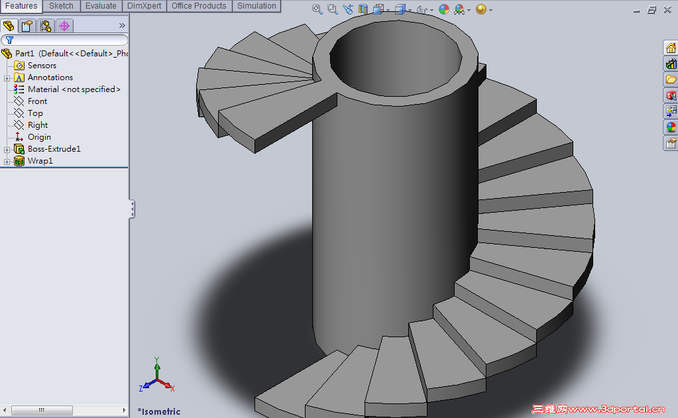Image resolution: width=678 pixels, height=418 pixels.
Task: Open the SolidWorks Search pane
Action: [671, 95]
